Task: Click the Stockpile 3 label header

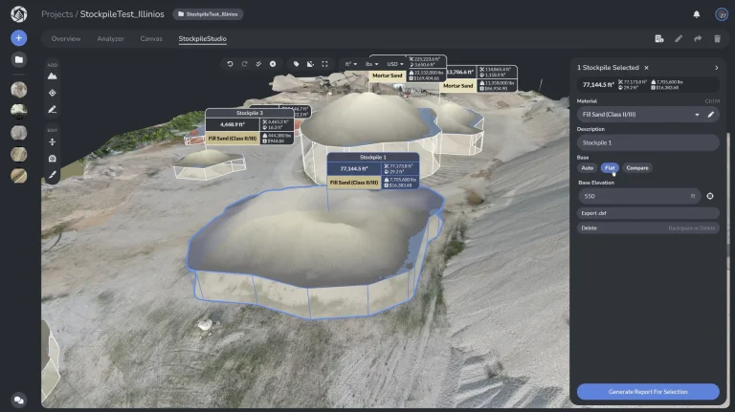Action: (x=250, y=113)
